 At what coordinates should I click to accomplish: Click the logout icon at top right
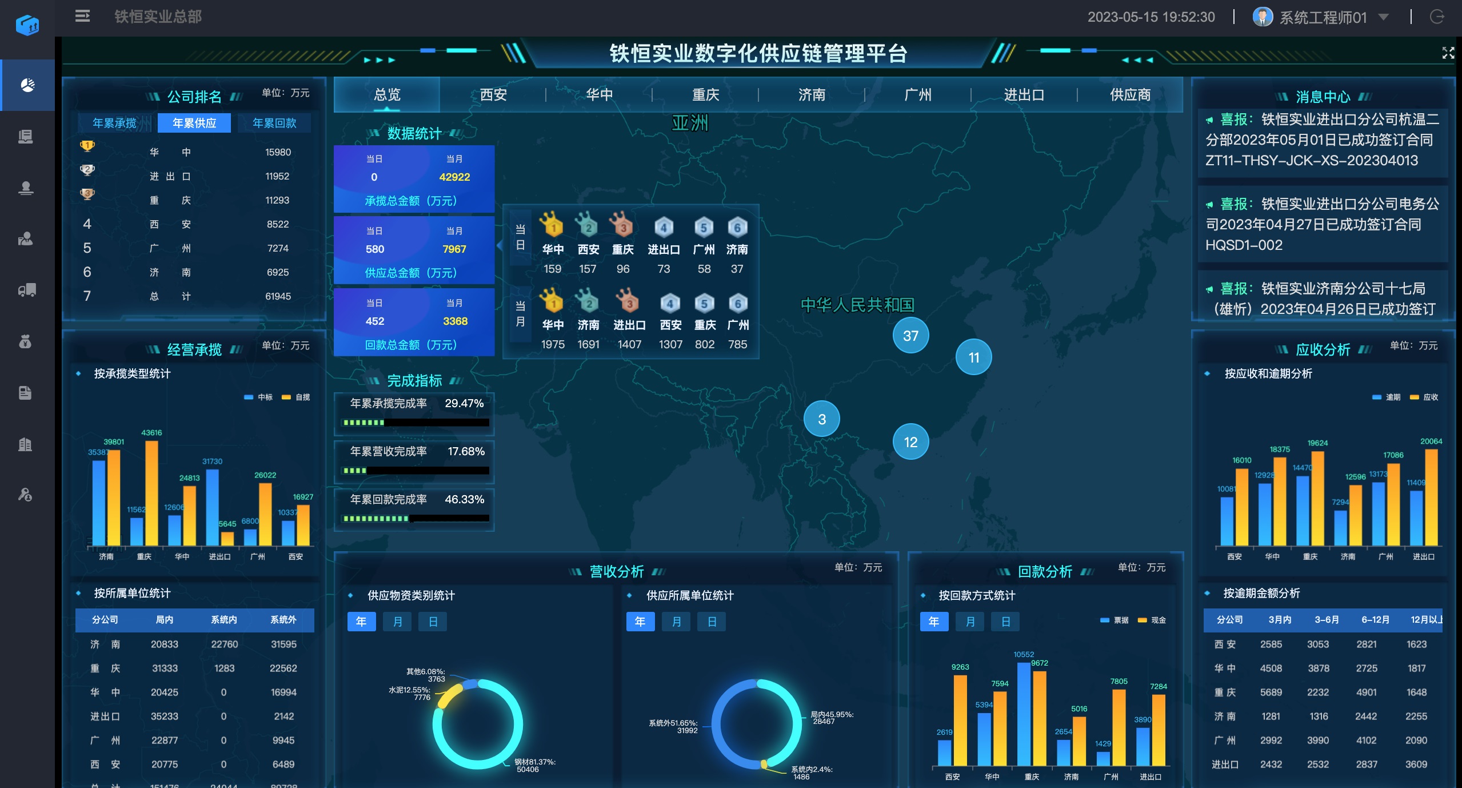[1437, 17]
